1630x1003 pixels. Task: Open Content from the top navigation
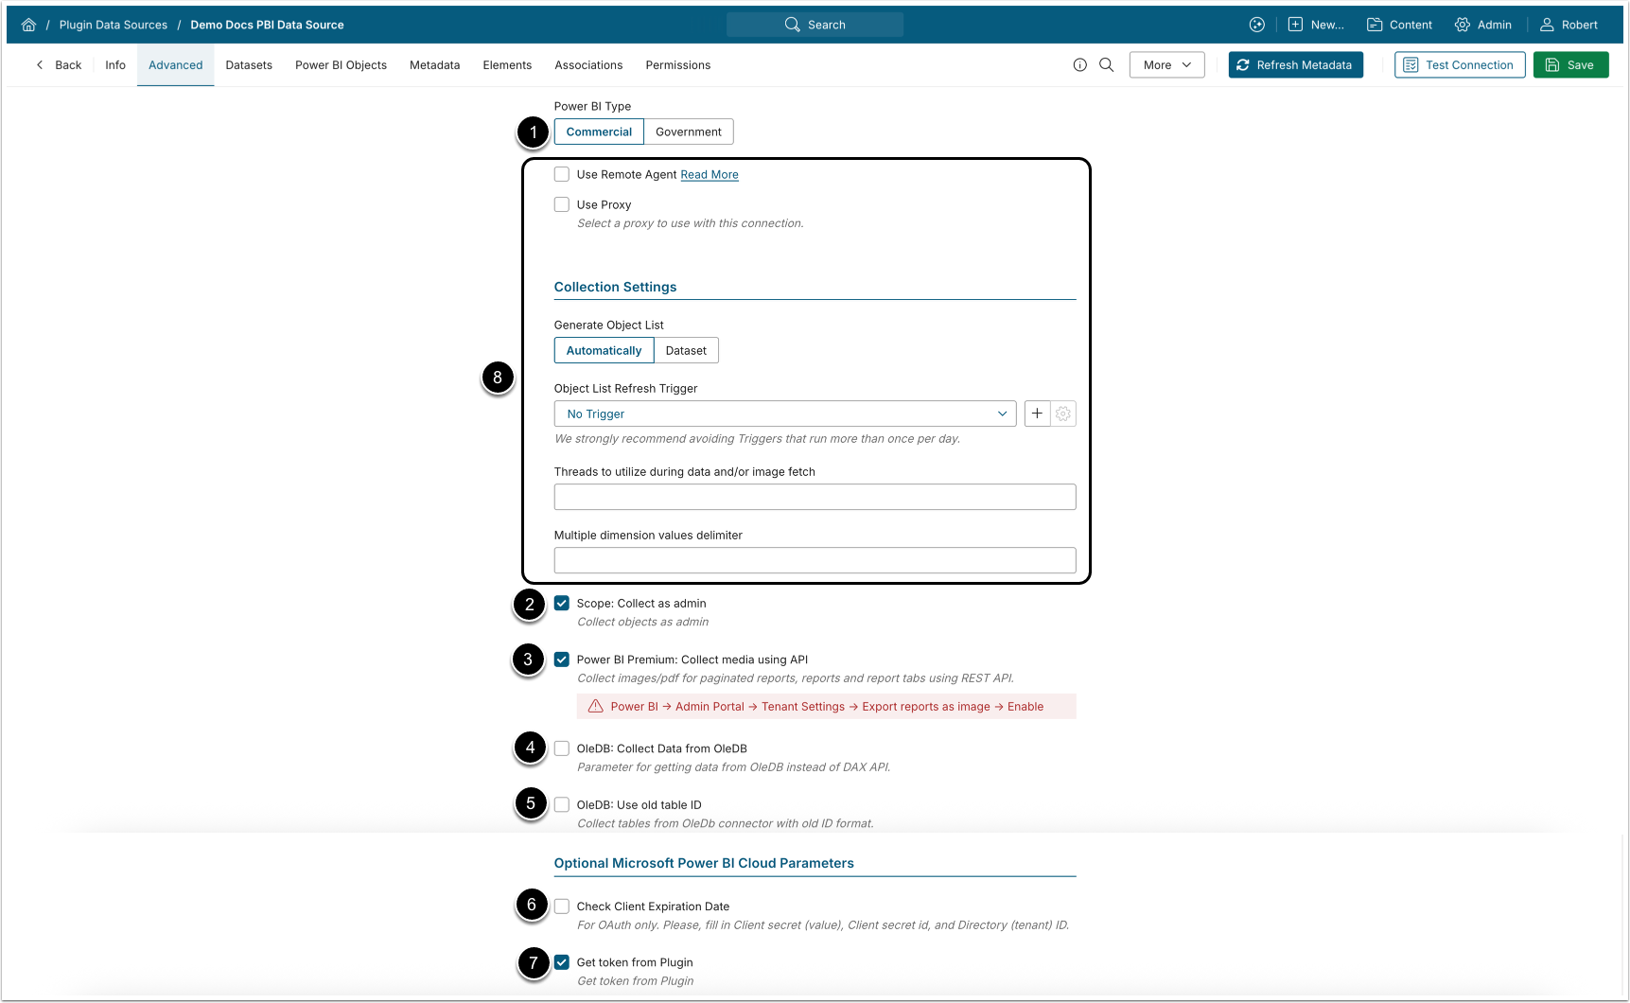1399,24
